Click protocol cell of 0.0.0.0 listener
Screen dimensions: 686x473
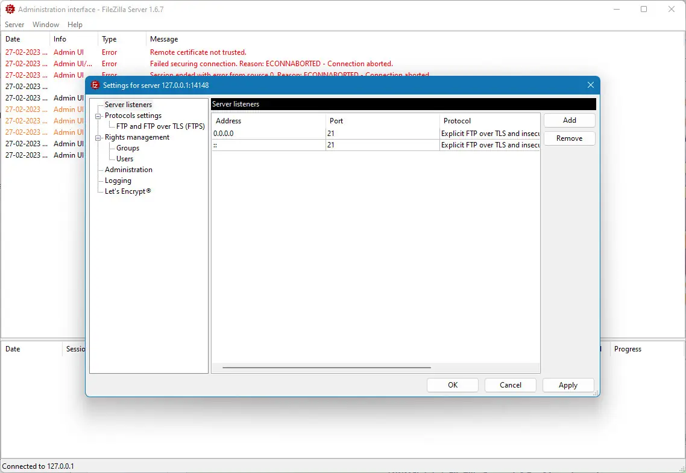(489, 134)
